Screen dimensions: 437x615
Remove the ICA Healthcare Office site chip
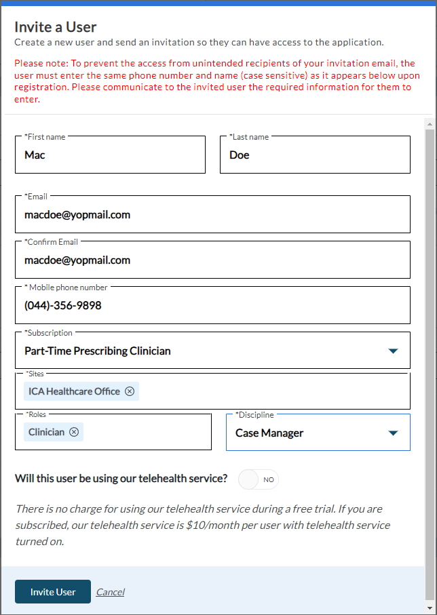pyautogui.click(x=130, y=391)
